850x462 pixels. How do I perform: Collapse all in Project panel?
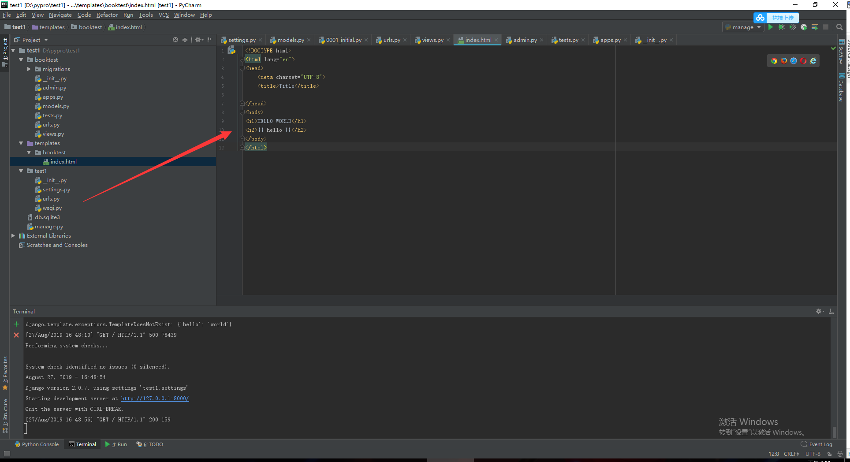point(185,40)
